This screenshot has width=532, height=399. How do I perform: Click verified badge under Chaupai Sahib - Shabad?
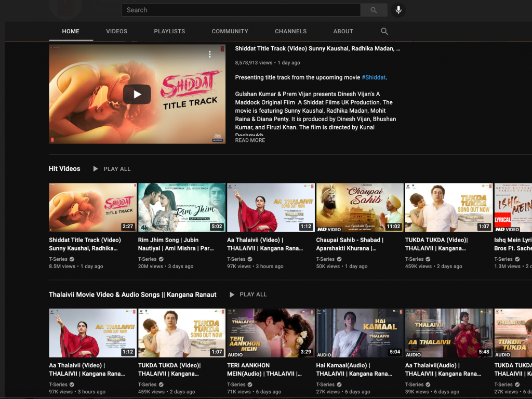tap(339, 259)
